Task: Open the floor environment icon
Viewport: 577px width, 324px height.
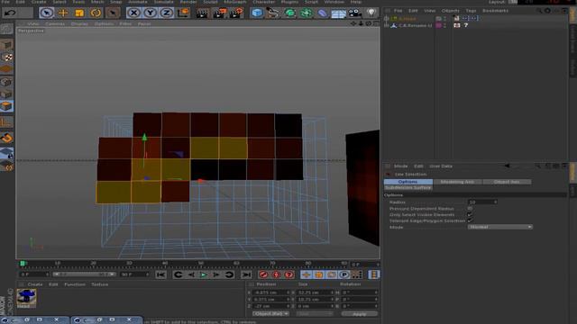Action: click(x=338, y=13)
